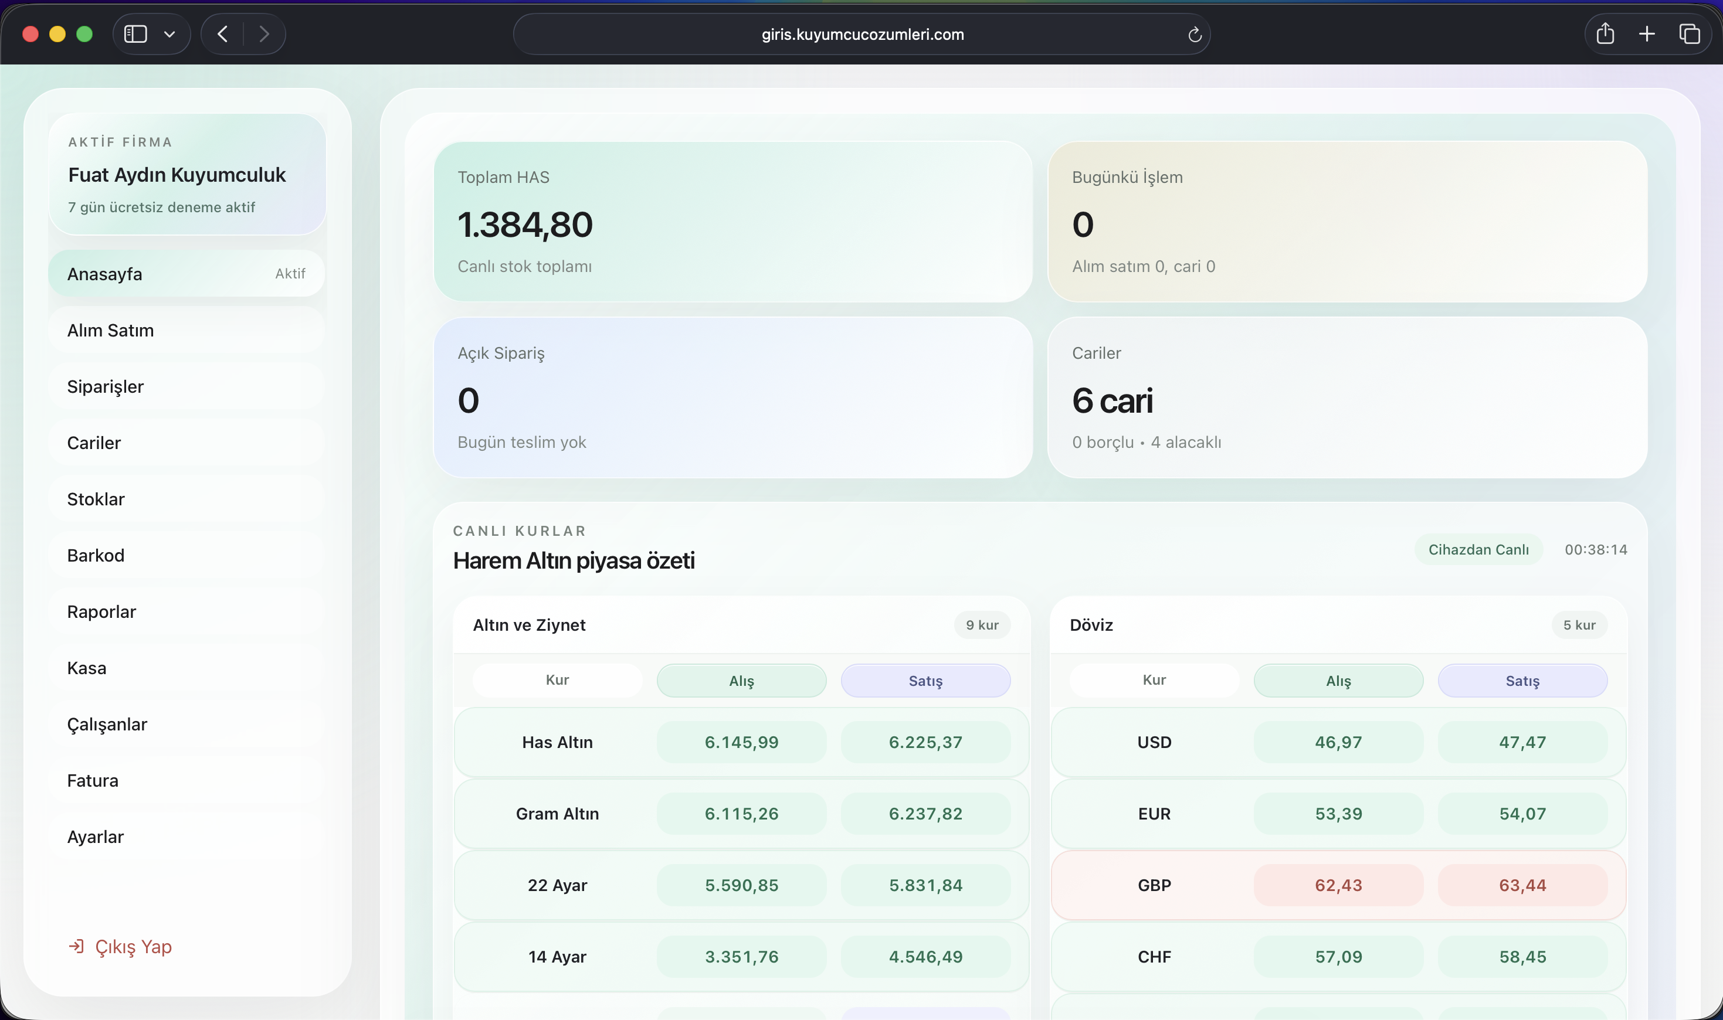The image size is (1723, 1020).
Task: Go forward with the browser forward arrow
Action: (264, 33)
